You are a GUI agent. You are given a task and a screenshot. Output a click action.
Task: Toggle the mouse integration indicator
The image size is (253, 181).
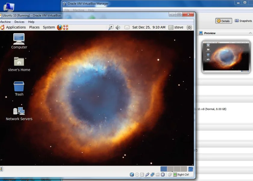tap(170, 175)
